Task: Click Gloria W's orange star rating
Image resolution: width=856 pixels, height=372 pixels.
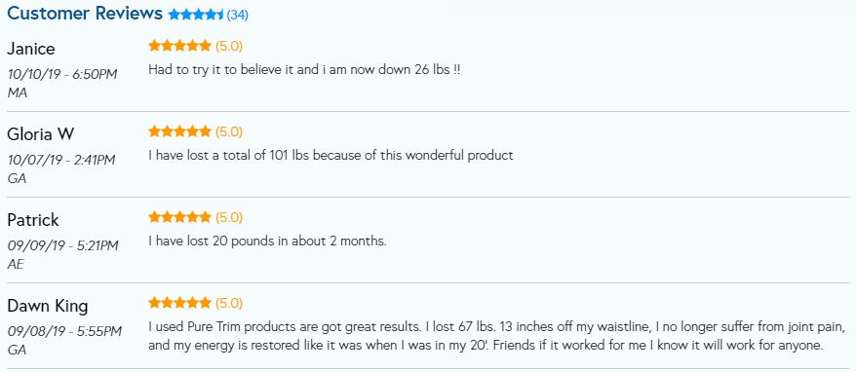Action: pos(179,131)
